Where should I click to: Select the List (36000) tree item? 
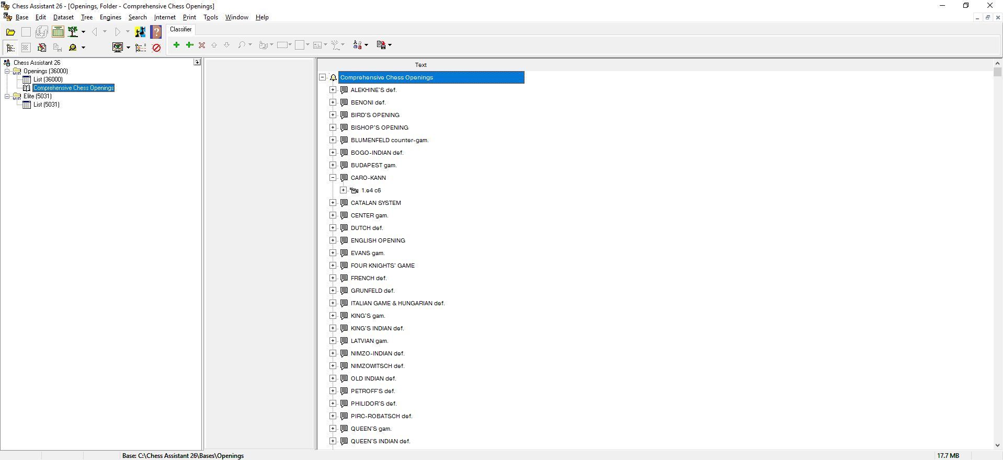point(48,79)
